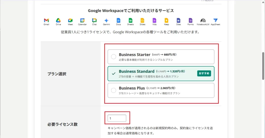The height and width of the screenshot is (138, 265).
Task: Click the Google Docs icon
Action: (118, 20)
